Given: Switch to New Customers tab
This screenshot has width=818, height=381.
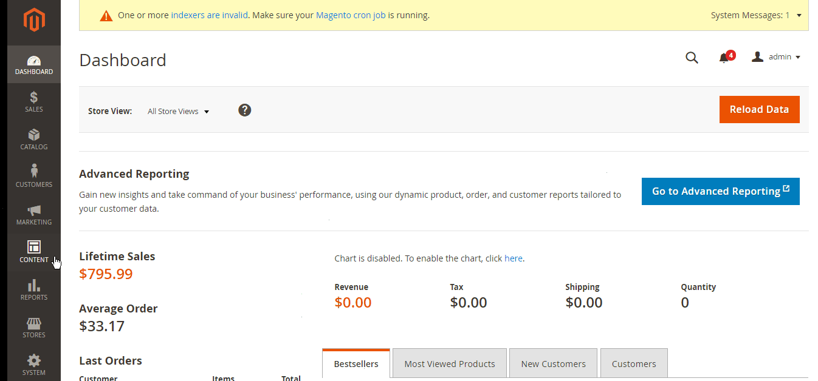Looking at the screenshot, I should pos(553,364).
